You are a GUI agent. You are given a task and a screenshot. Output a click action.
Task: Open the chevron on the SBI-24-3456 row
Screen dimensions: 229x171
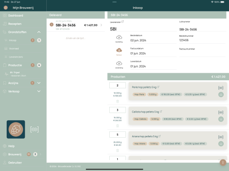tap(101, 25)
